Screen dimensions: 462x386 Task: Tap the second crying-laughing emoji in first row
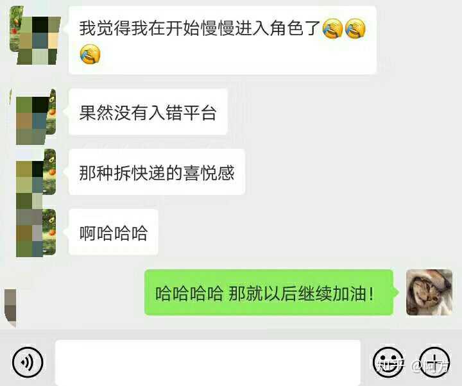tap(355, 29)
